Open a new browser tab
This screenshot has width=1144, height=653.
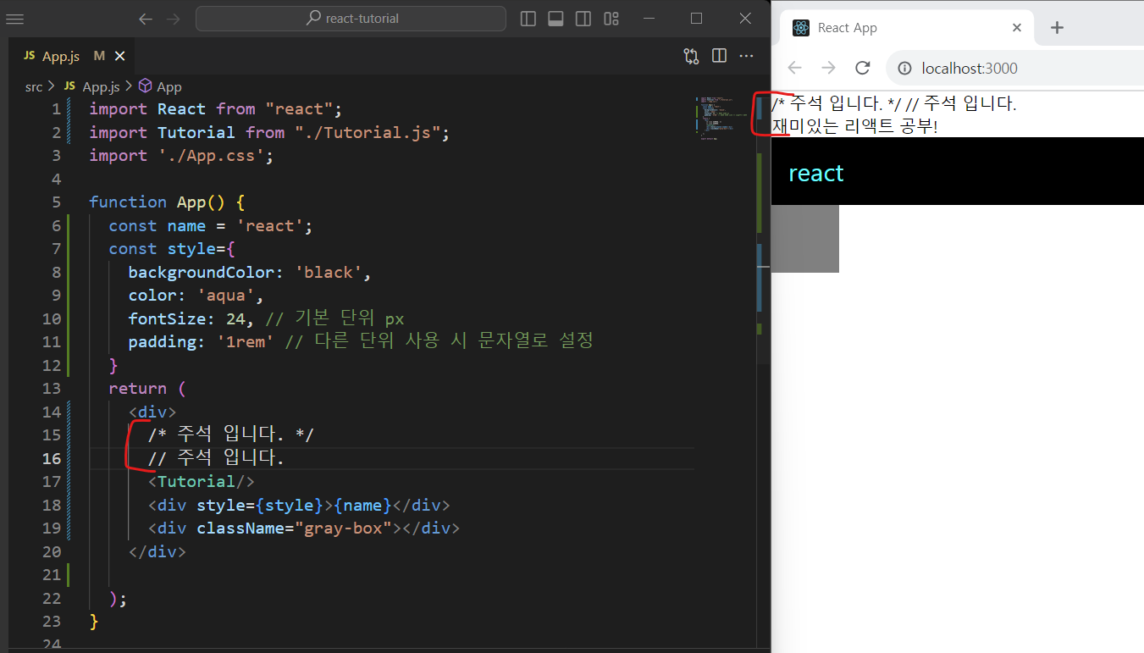click(1057, 28)
